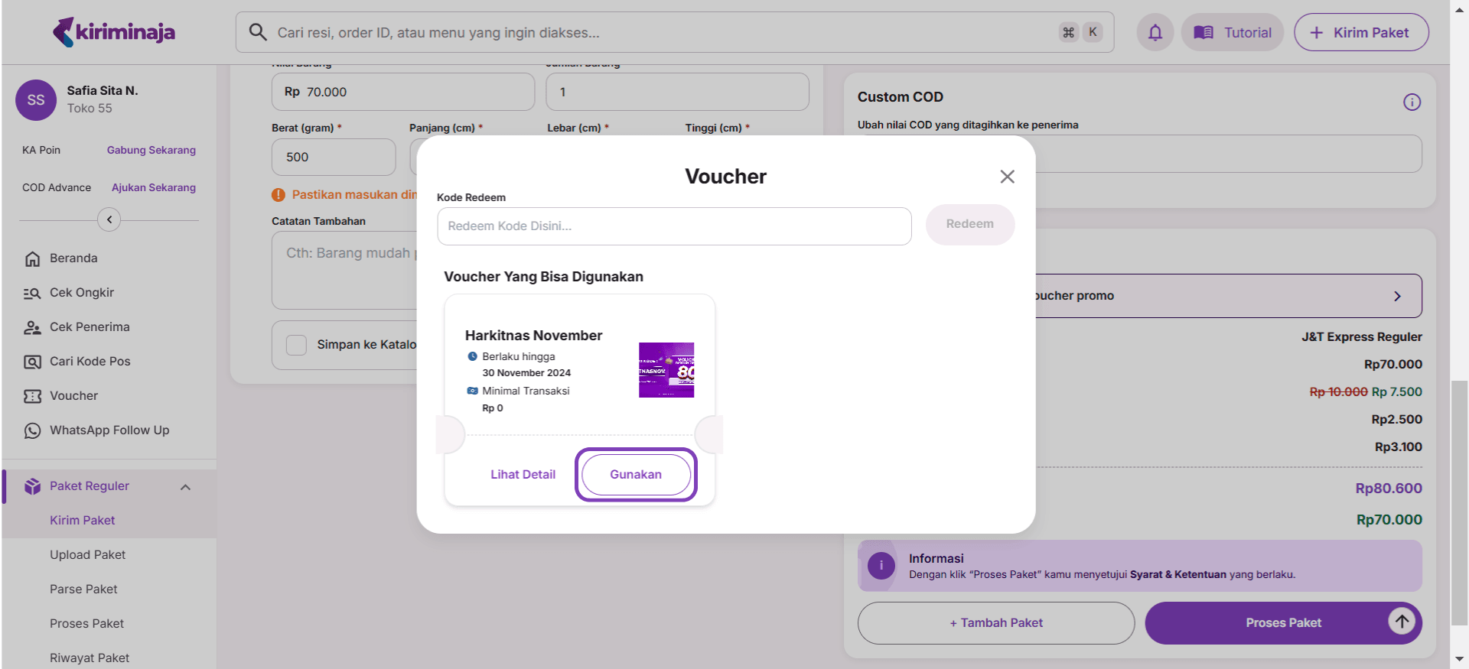Click Lihat Detail on the voucher
1469x669 pixels.
523,475
